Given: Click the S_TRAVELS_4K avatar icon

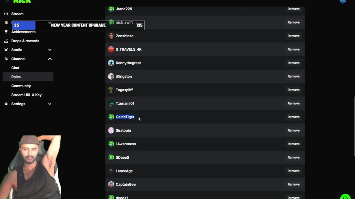Looking at the screenshot, I should pyautogui.click(x=111, y=49).
